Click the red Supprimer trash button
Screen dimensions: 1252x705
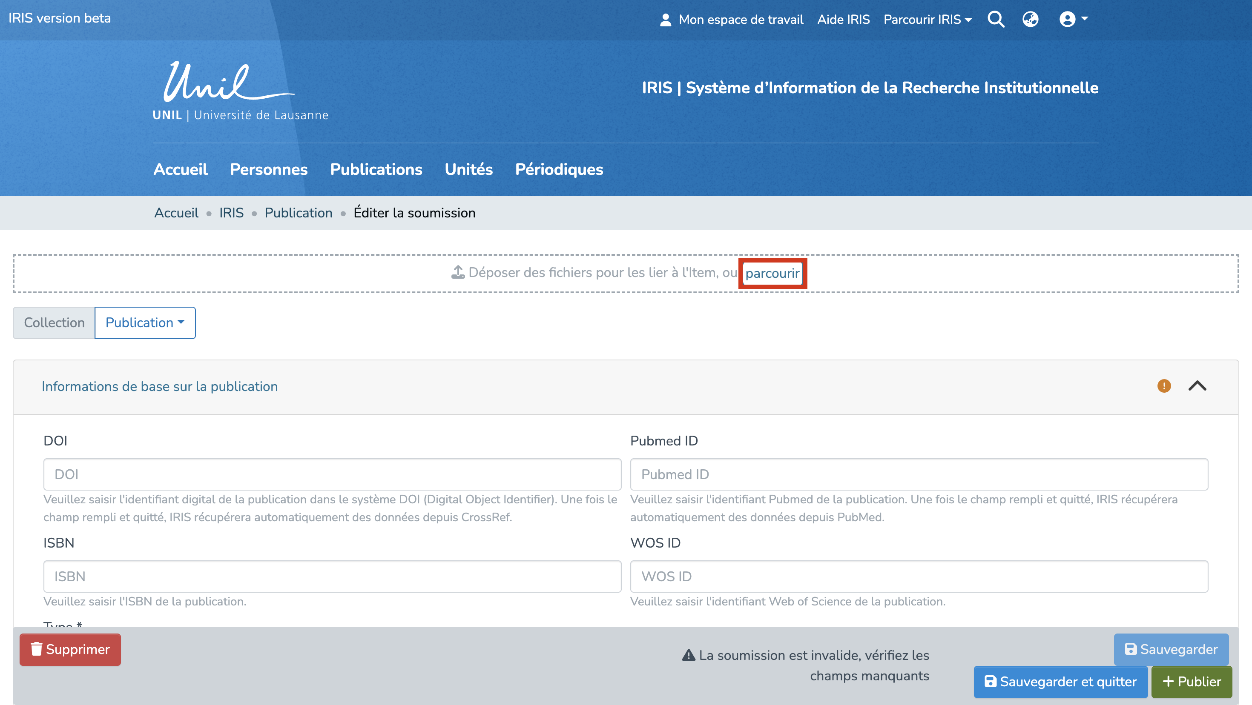point(70,649)
